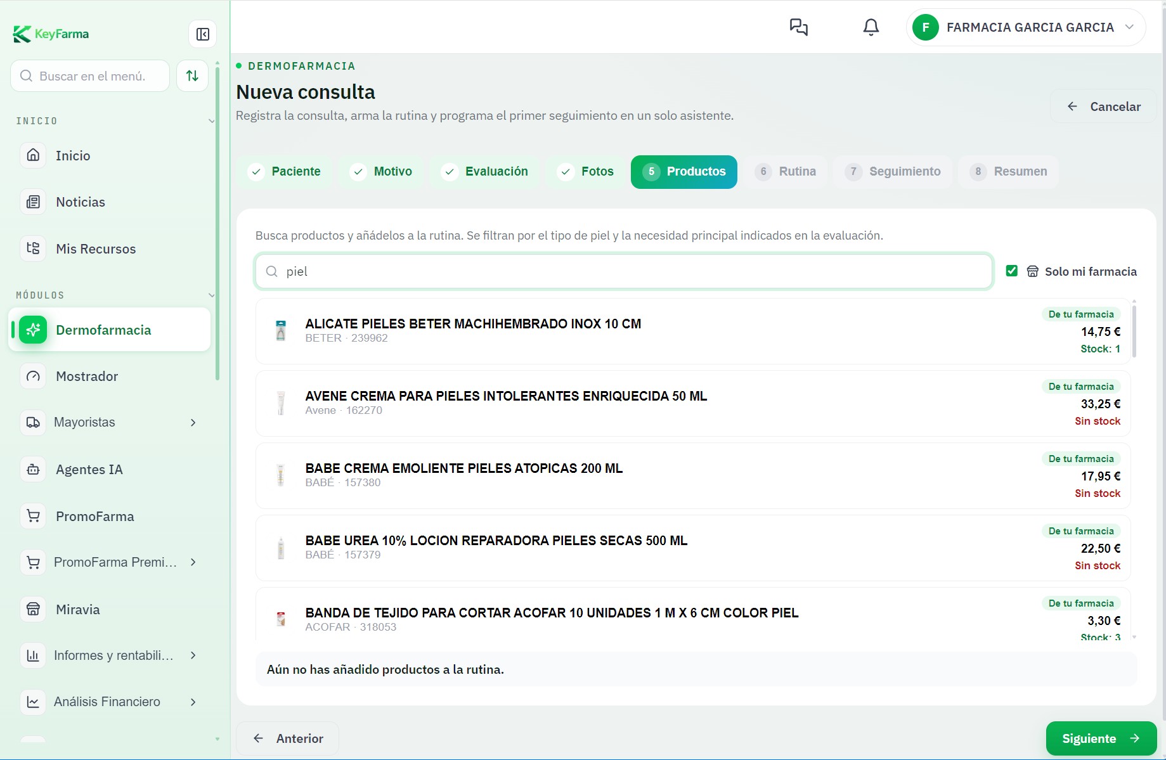Open the Inicio menu item
The width and height of the screenshot is (1166, 760).
pyautogui.click(x=109, y=155)
